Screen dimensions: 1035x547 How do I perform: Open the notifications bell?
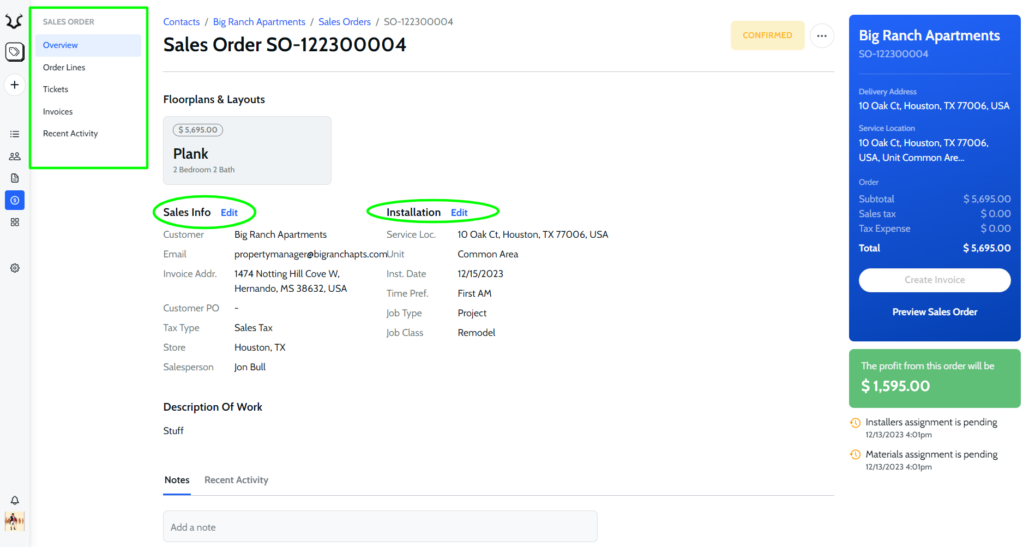coord(15,500)
